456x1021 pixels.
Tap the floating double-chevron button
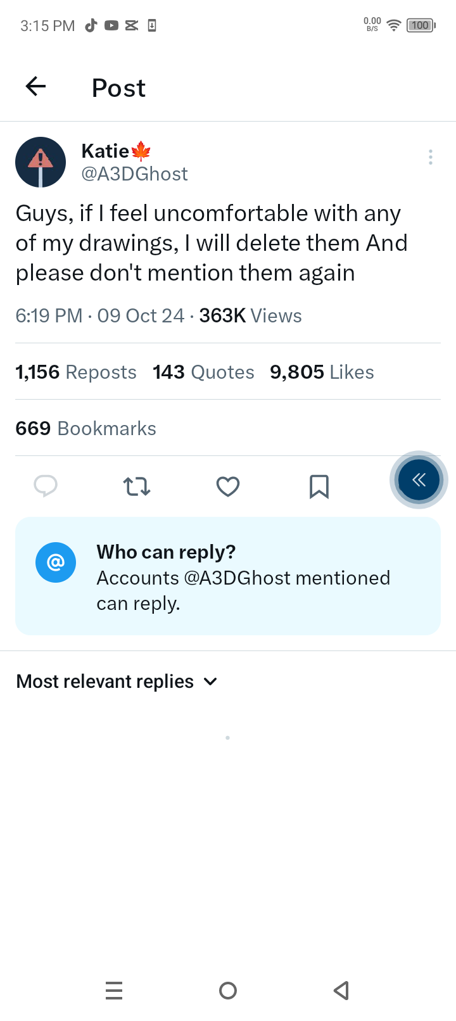pos(419,480)
